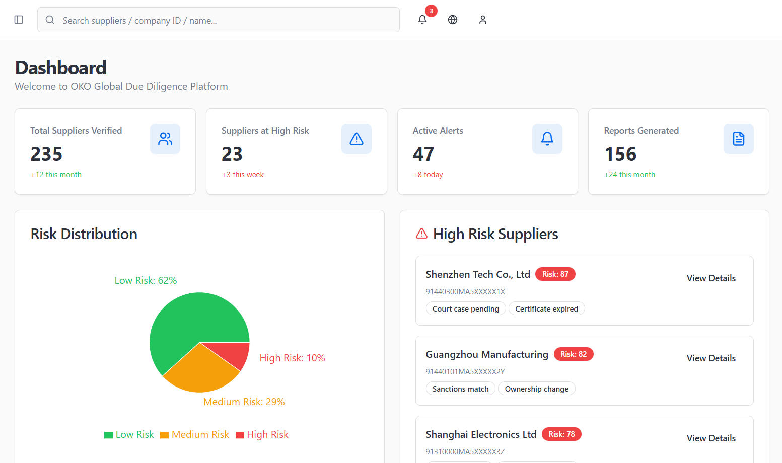
Task: Click the Active Alerts bell icon
Action: (x=547, y=139)
